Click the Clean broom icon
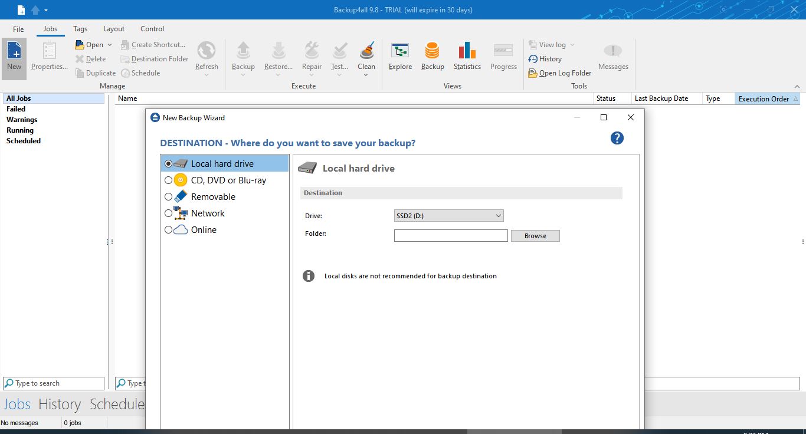 click(366, 51)
